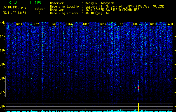Click the HROFFT 1.0.0 title text
176x112 pixels.
click(x=22, y=2)
